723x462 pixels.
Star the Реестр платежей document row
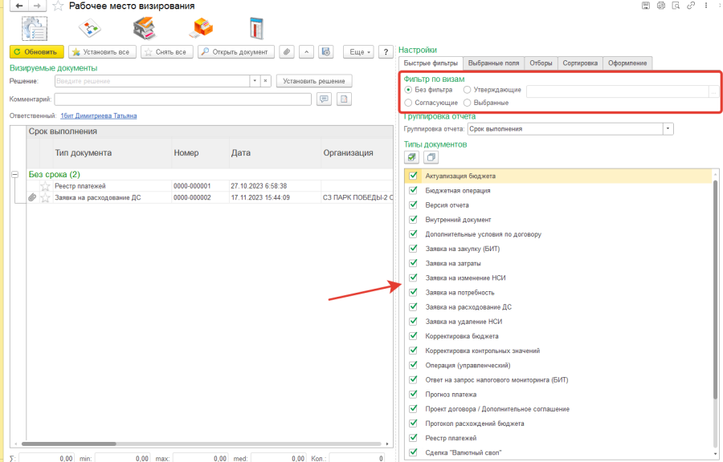click(x=45, y=186)
